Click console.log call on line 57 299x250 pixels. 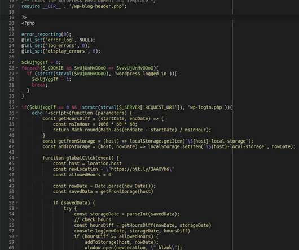point(132,231)
